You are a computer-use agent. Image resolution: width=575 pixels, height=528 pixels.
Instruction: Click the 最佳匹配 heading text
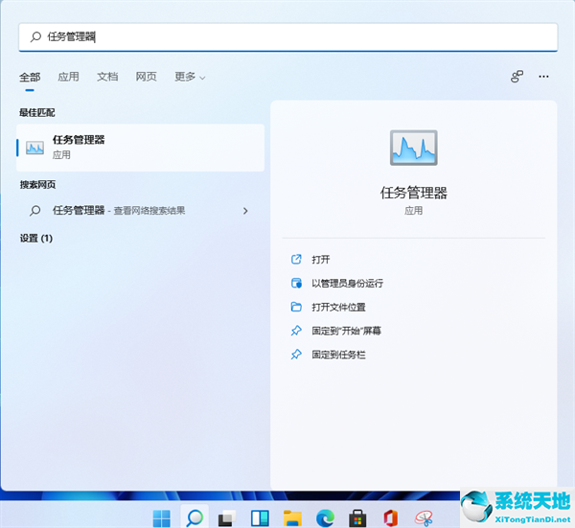pos(37,112)
